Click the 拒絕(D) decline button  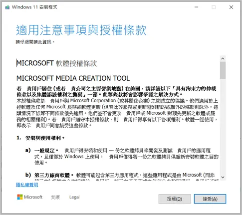tap(175, 199)
